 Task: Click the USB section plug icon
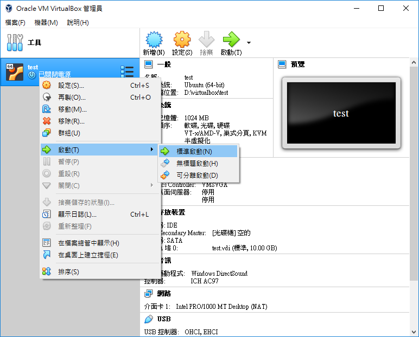tap(149, 319)
